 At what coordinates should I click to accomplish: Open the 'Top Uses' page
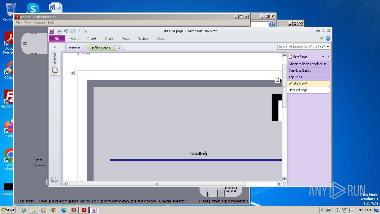point(308,77)
